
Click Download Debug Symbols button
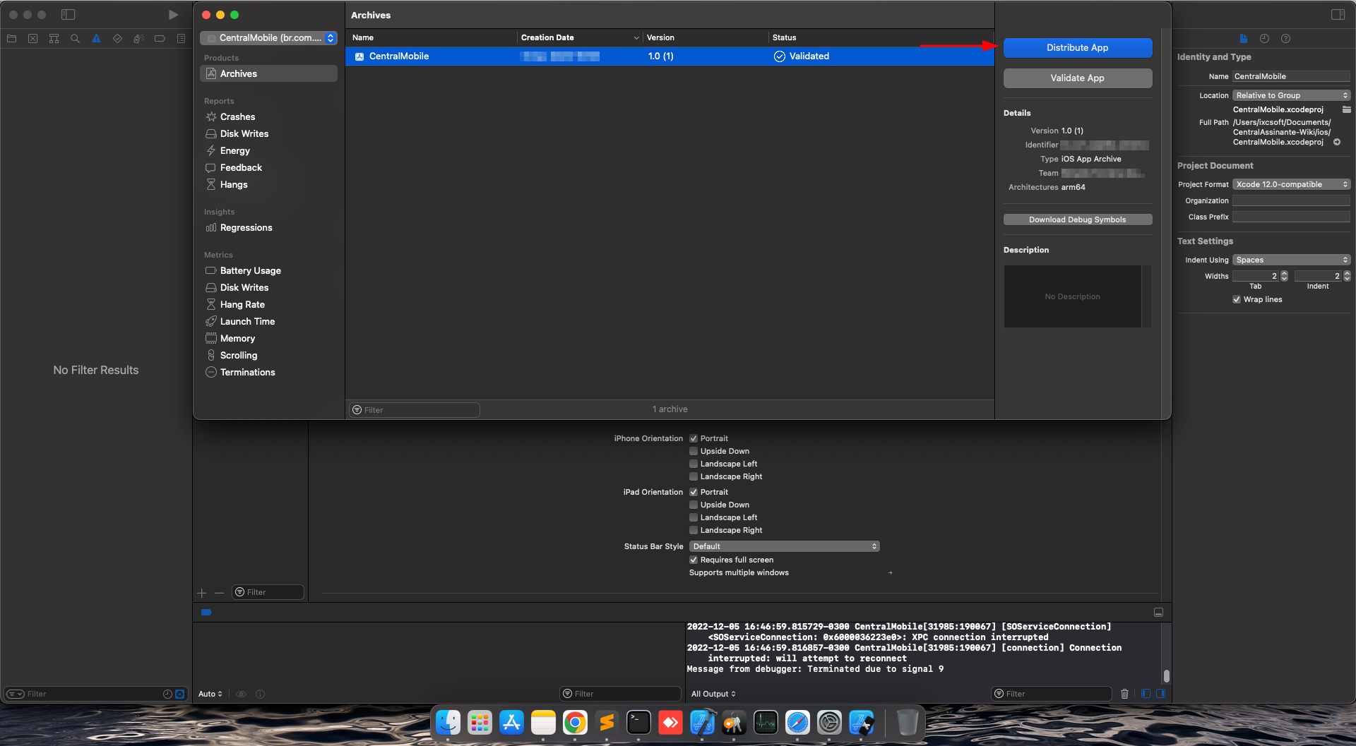(1078, 219)
